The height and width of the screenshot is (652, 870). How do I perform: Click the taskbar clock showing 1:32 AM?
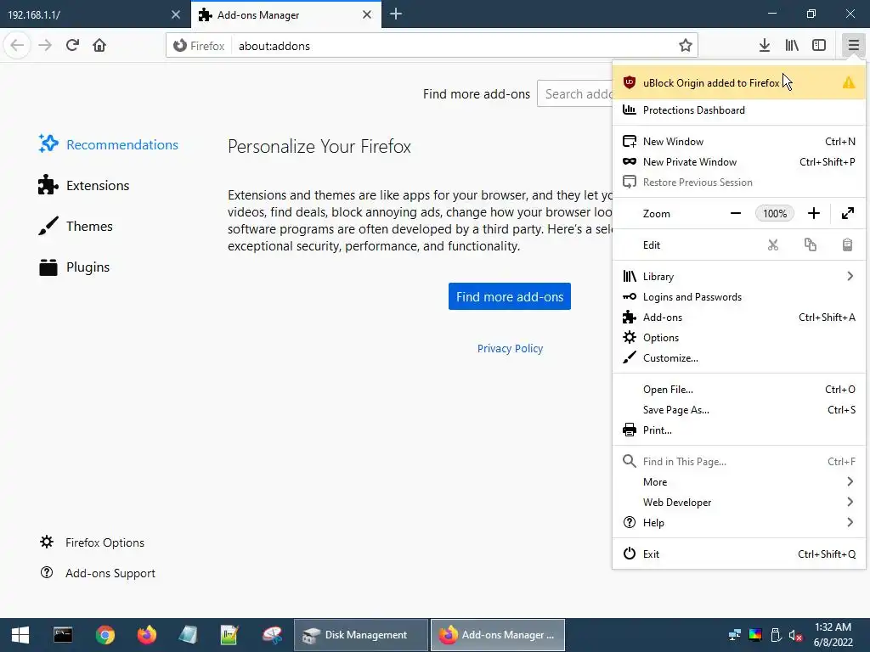coord(833,635)
